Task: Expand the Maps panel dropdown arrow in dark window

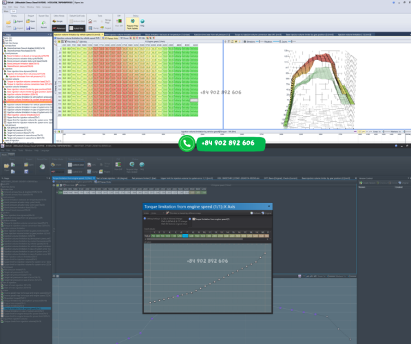Action: point(47,178)
